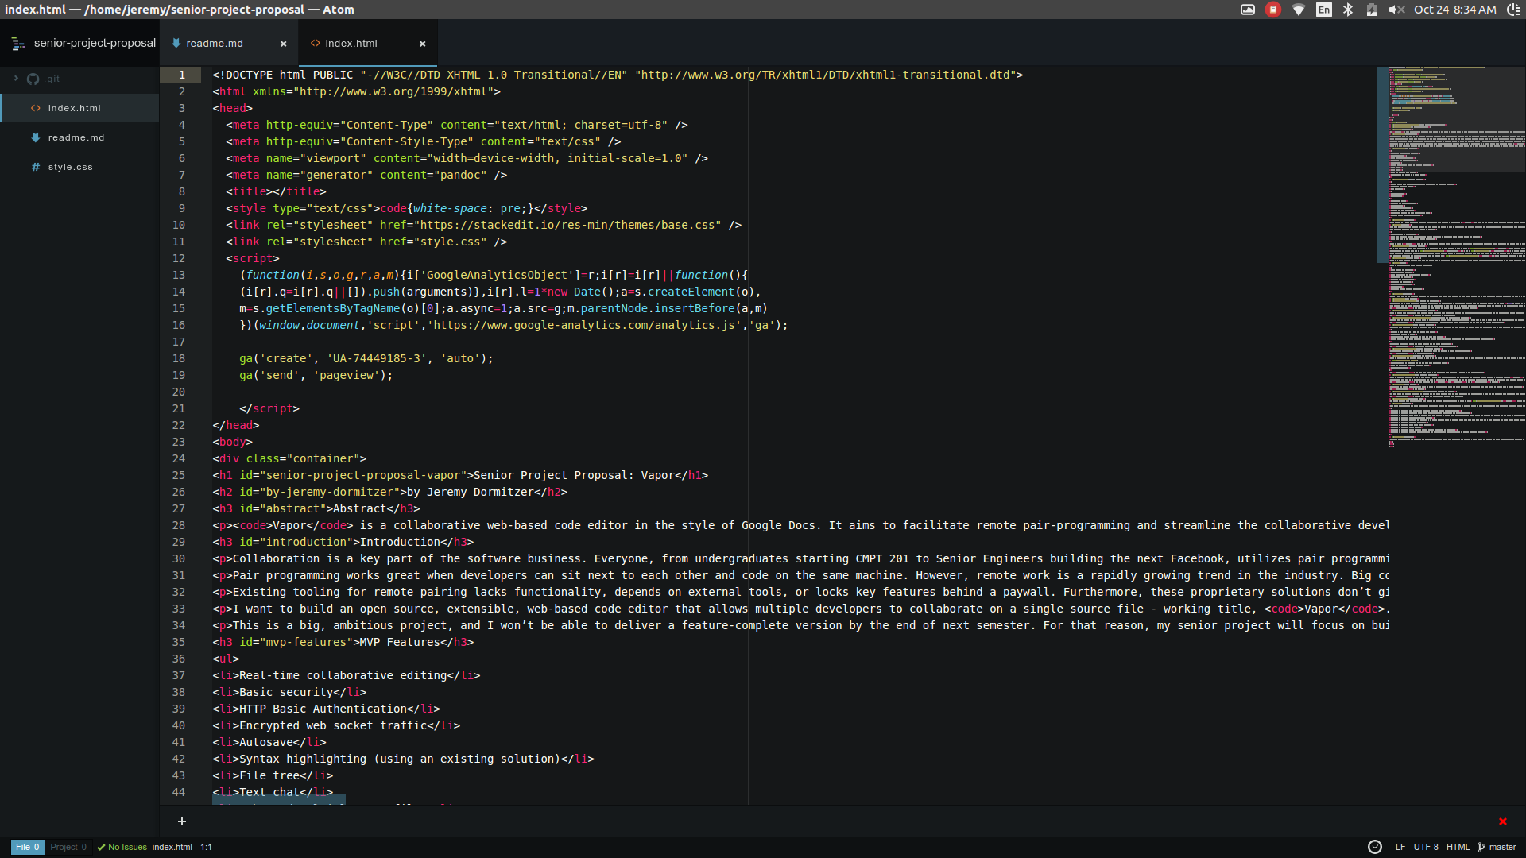Click the project tree icon beside senior-project-proposal
The height and width of the screenshot is (858, 1526).
pyautogui.click(x=18, y=44)
